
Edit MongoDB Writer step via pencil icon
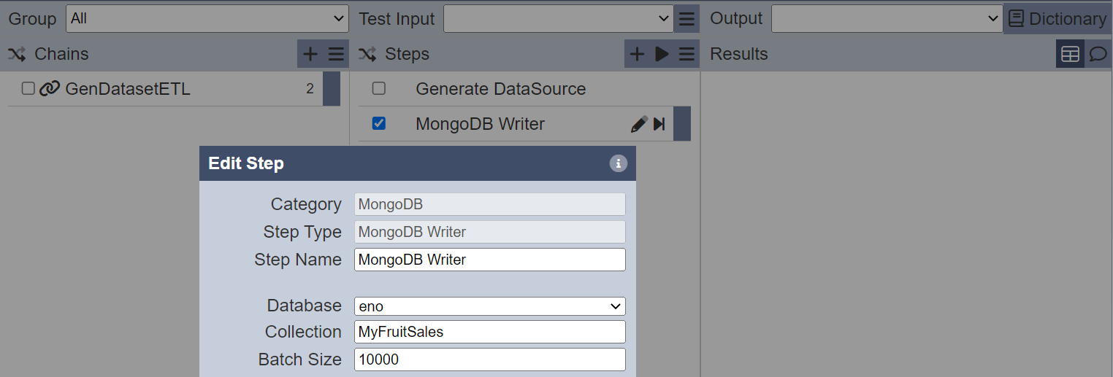pyautogui.click(x=638, y=124)
